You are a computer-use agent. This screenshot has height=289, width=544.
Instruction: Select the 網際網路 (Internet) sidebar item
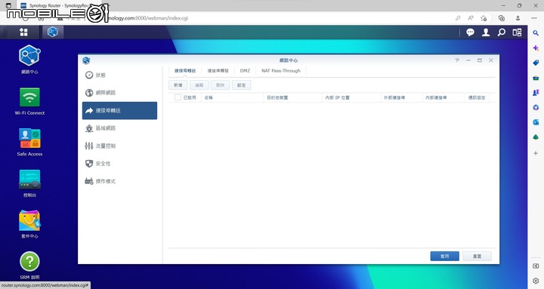pyautogui.click(x=119, y=93)
